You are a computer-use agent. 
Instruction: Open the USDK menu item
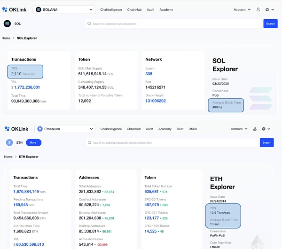(x=193, y=129)
